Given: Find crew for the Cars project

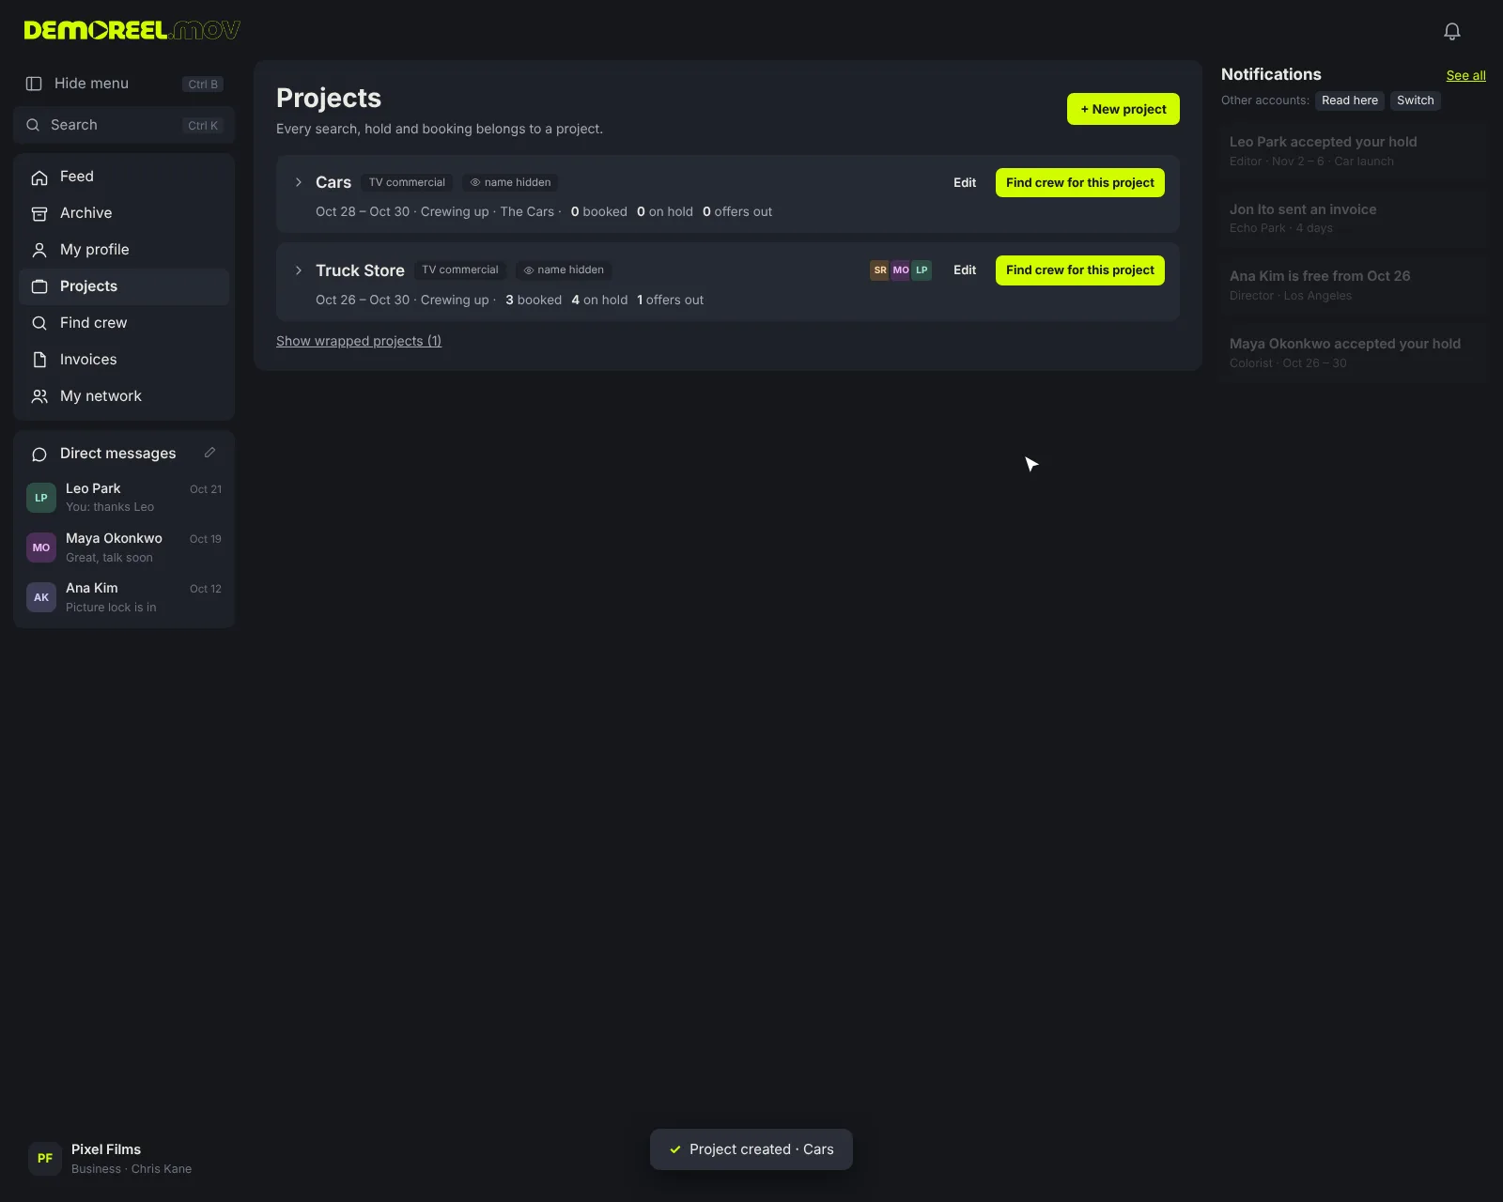Looking at the screenshot, I should [1080, 182].
